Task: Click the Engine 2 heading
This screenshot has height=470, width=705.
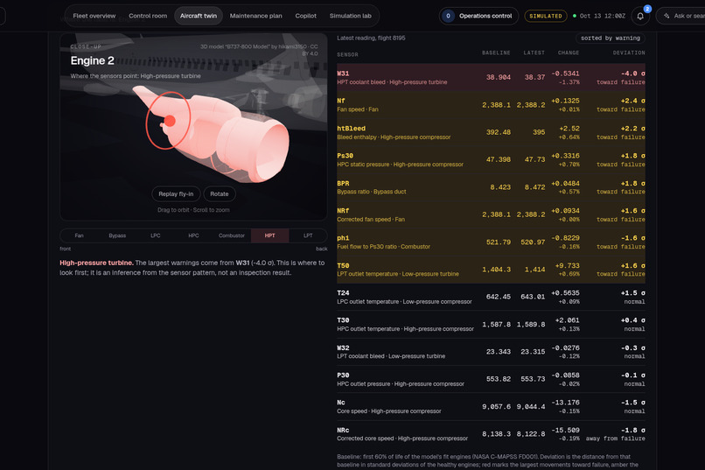Action: click(x=92, y=60)
